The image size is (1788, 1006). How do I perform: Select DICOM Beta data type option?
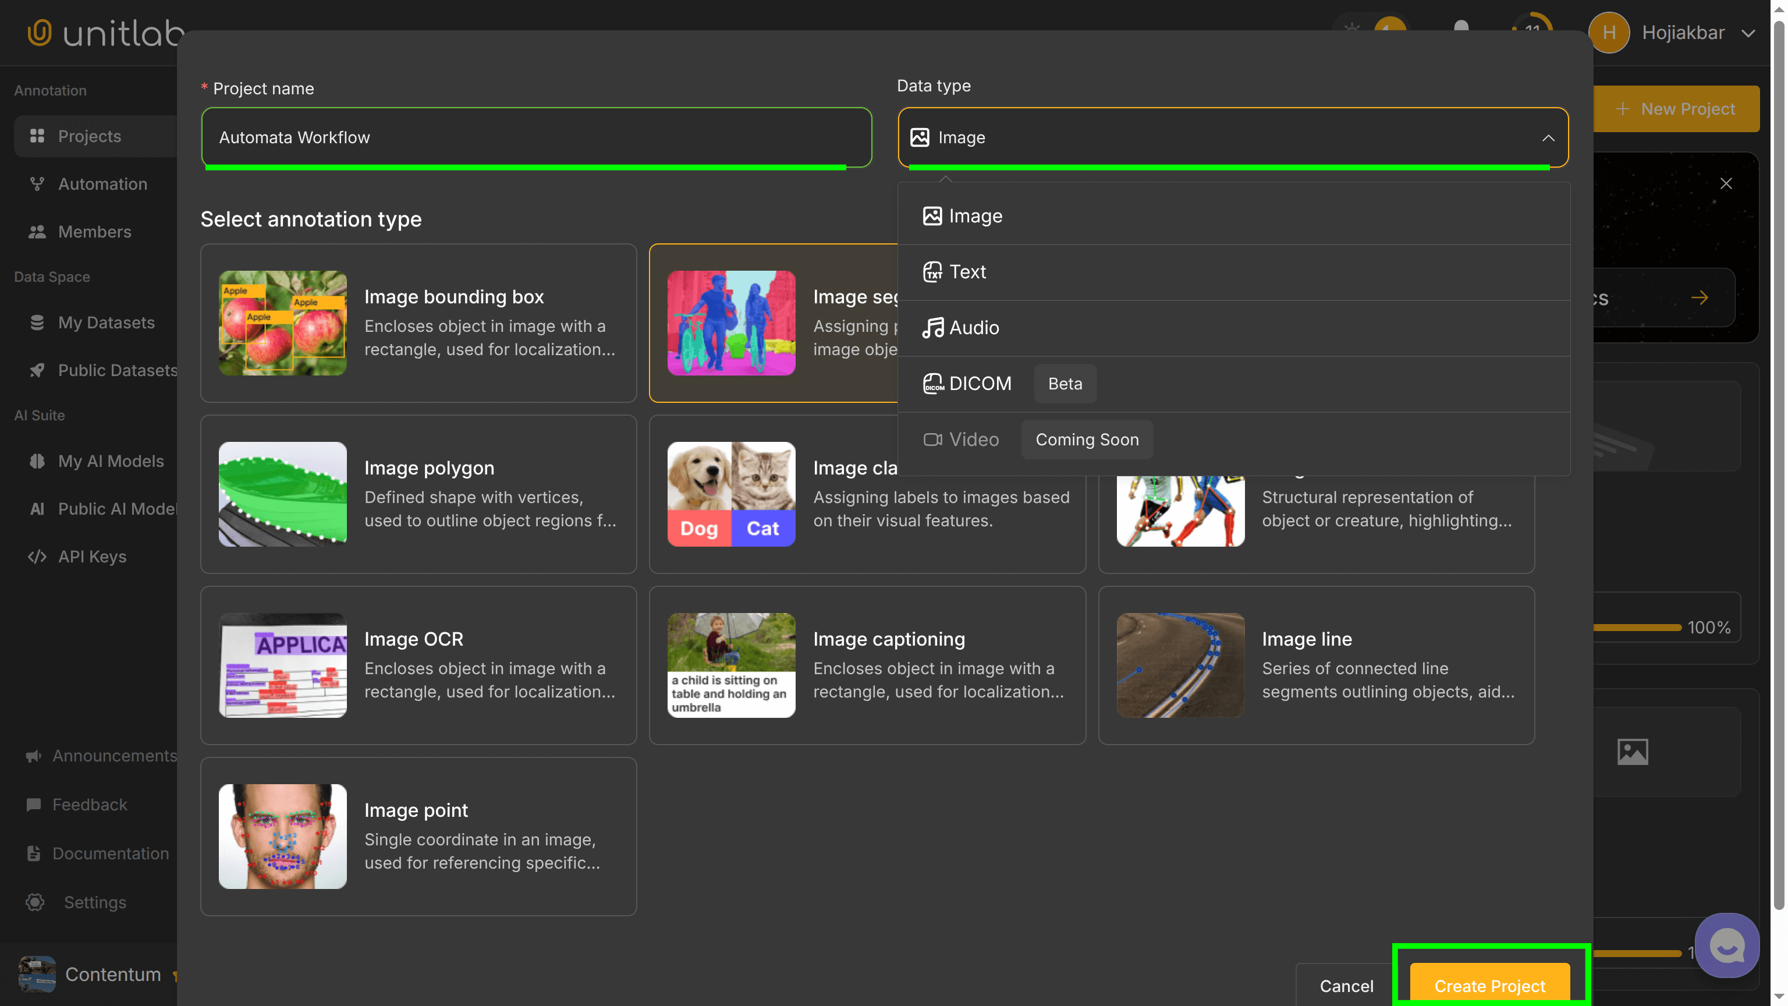980,384
